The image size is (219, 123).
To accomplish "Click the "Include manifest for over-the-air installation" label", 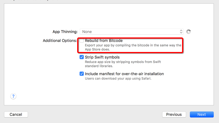I will [124, 74].
